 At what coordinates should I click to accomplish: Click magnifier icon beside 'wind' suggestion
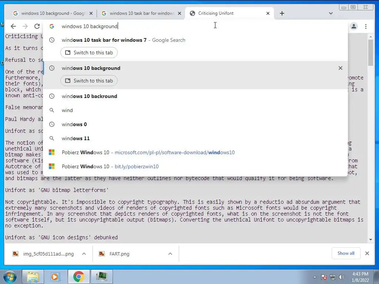coord(52,110)
